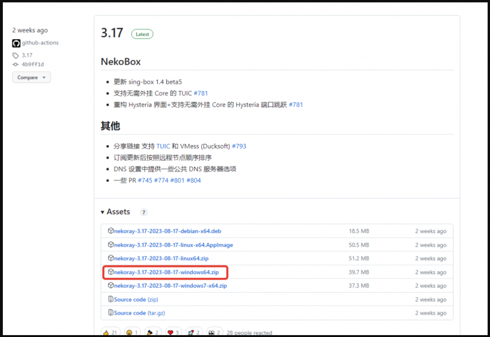Click file icon beside Source code (tar.gz)
This screenshot has width=490, height=337.
click(111, 313)
